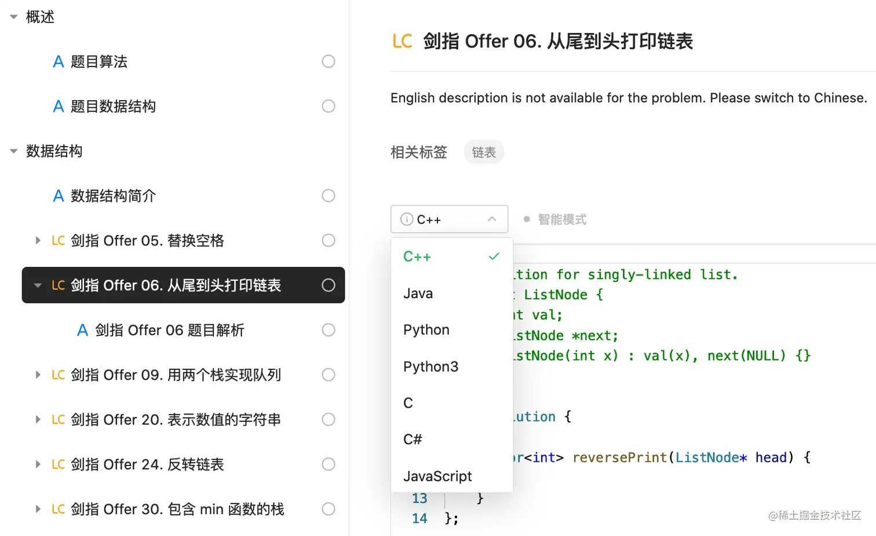Mark 题目数据结构 as complete
The image size is (876, 536).
pos(329,107)
